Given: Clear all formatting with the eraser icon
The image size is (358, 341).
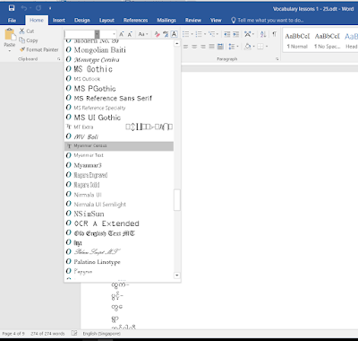Looking at the screenshot, I should pos(157,34).
